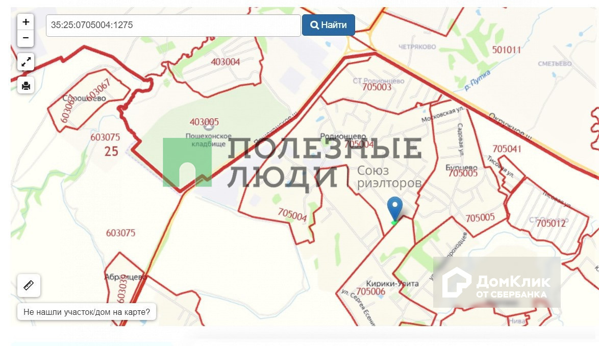Toggle fullscreen map view
Viewport: 599px width, 346px height.
coord(26,62)
